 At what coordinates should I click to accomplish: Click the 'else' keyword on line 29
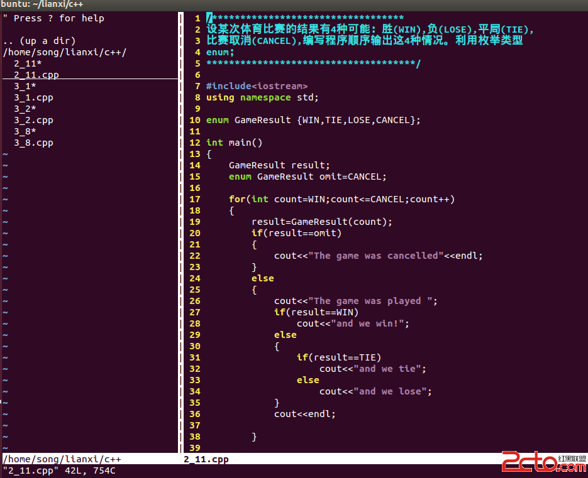pyautogui.click(x=285, y=335)
